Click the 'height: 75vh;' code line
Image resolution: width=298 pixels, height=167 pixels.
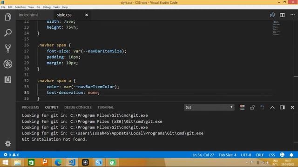(62, 27)
